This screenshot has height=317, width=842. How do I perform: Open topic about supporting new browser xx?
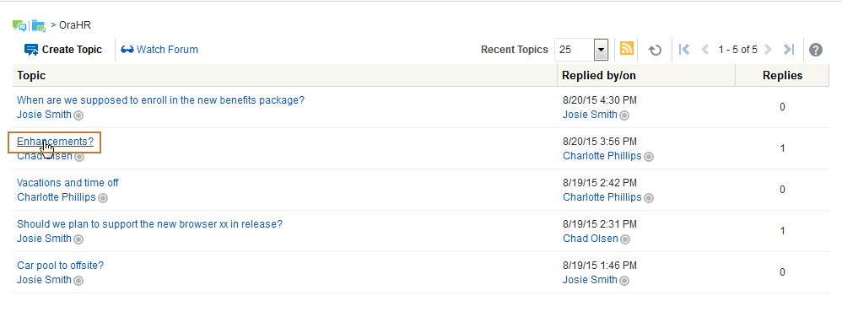(x=150, y=224)
